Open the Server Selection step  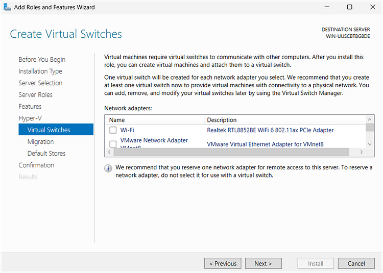click(x=40, y=83)
